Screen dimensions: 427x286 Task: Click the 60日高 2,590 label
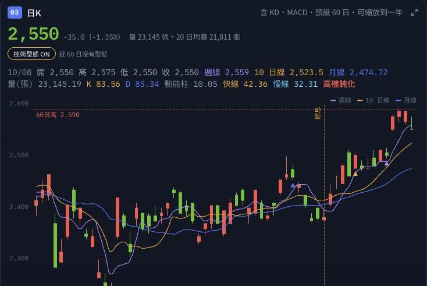(58, 115)
